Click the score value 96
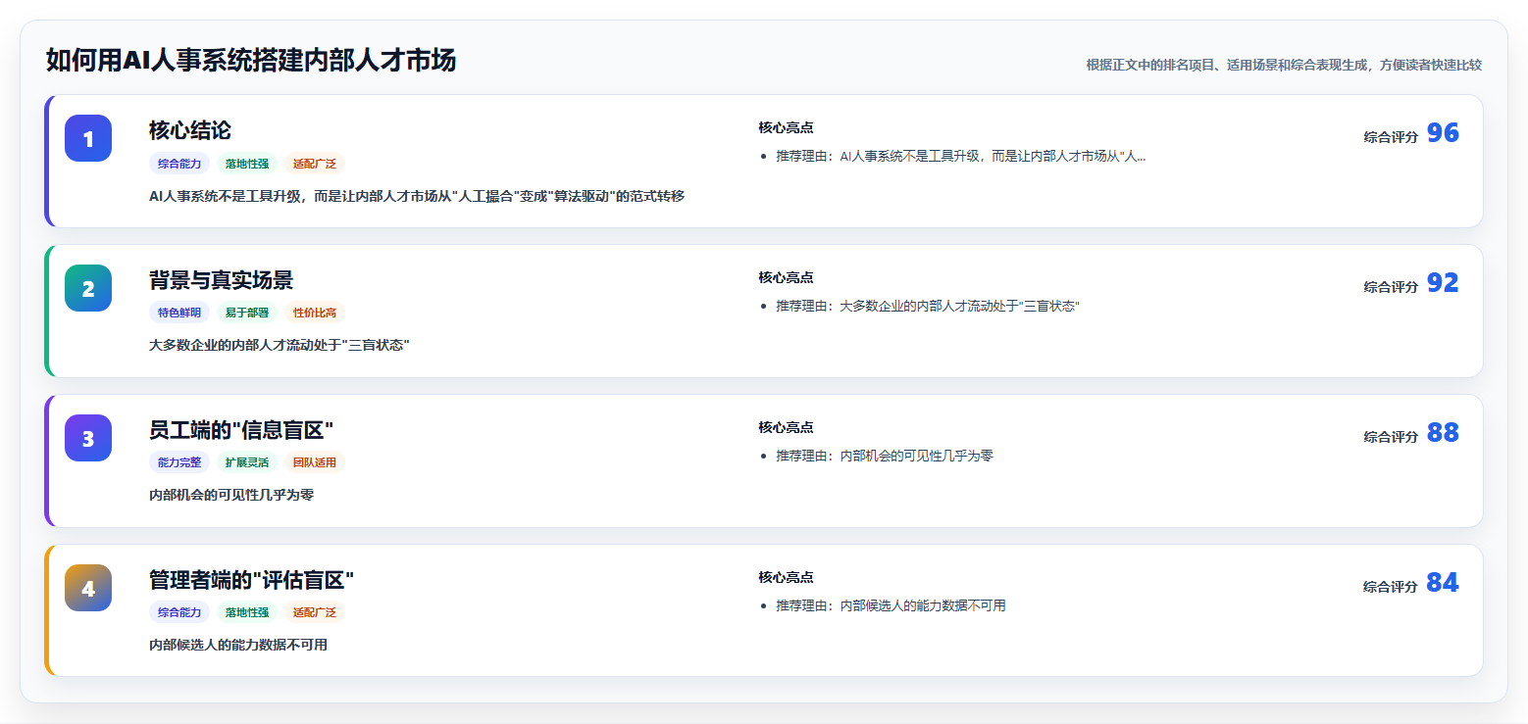Image resolution: width=1528 pixels, height=724 pixels. [1443, 133]
